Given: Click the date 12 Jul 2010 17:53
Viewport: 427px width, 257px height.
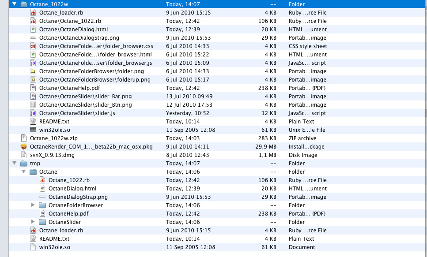Looking at the screenshot, I should point(189,105).
